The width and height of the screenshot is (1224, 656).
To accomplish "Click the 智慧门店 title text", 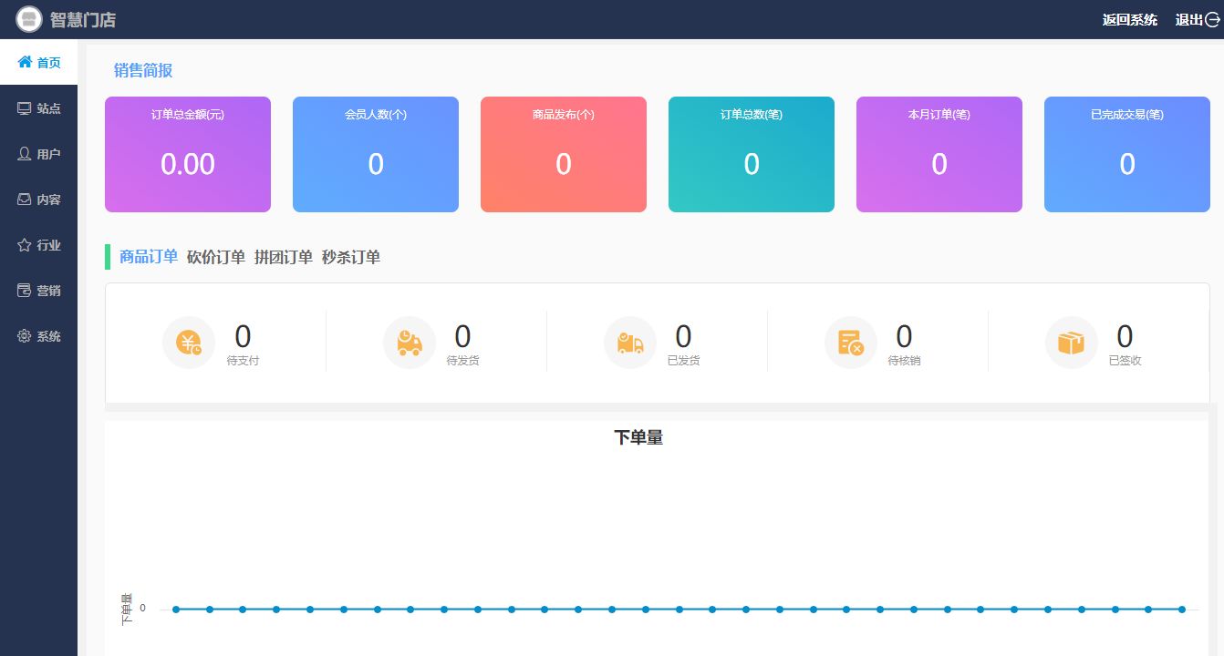I will pos(83,20).
